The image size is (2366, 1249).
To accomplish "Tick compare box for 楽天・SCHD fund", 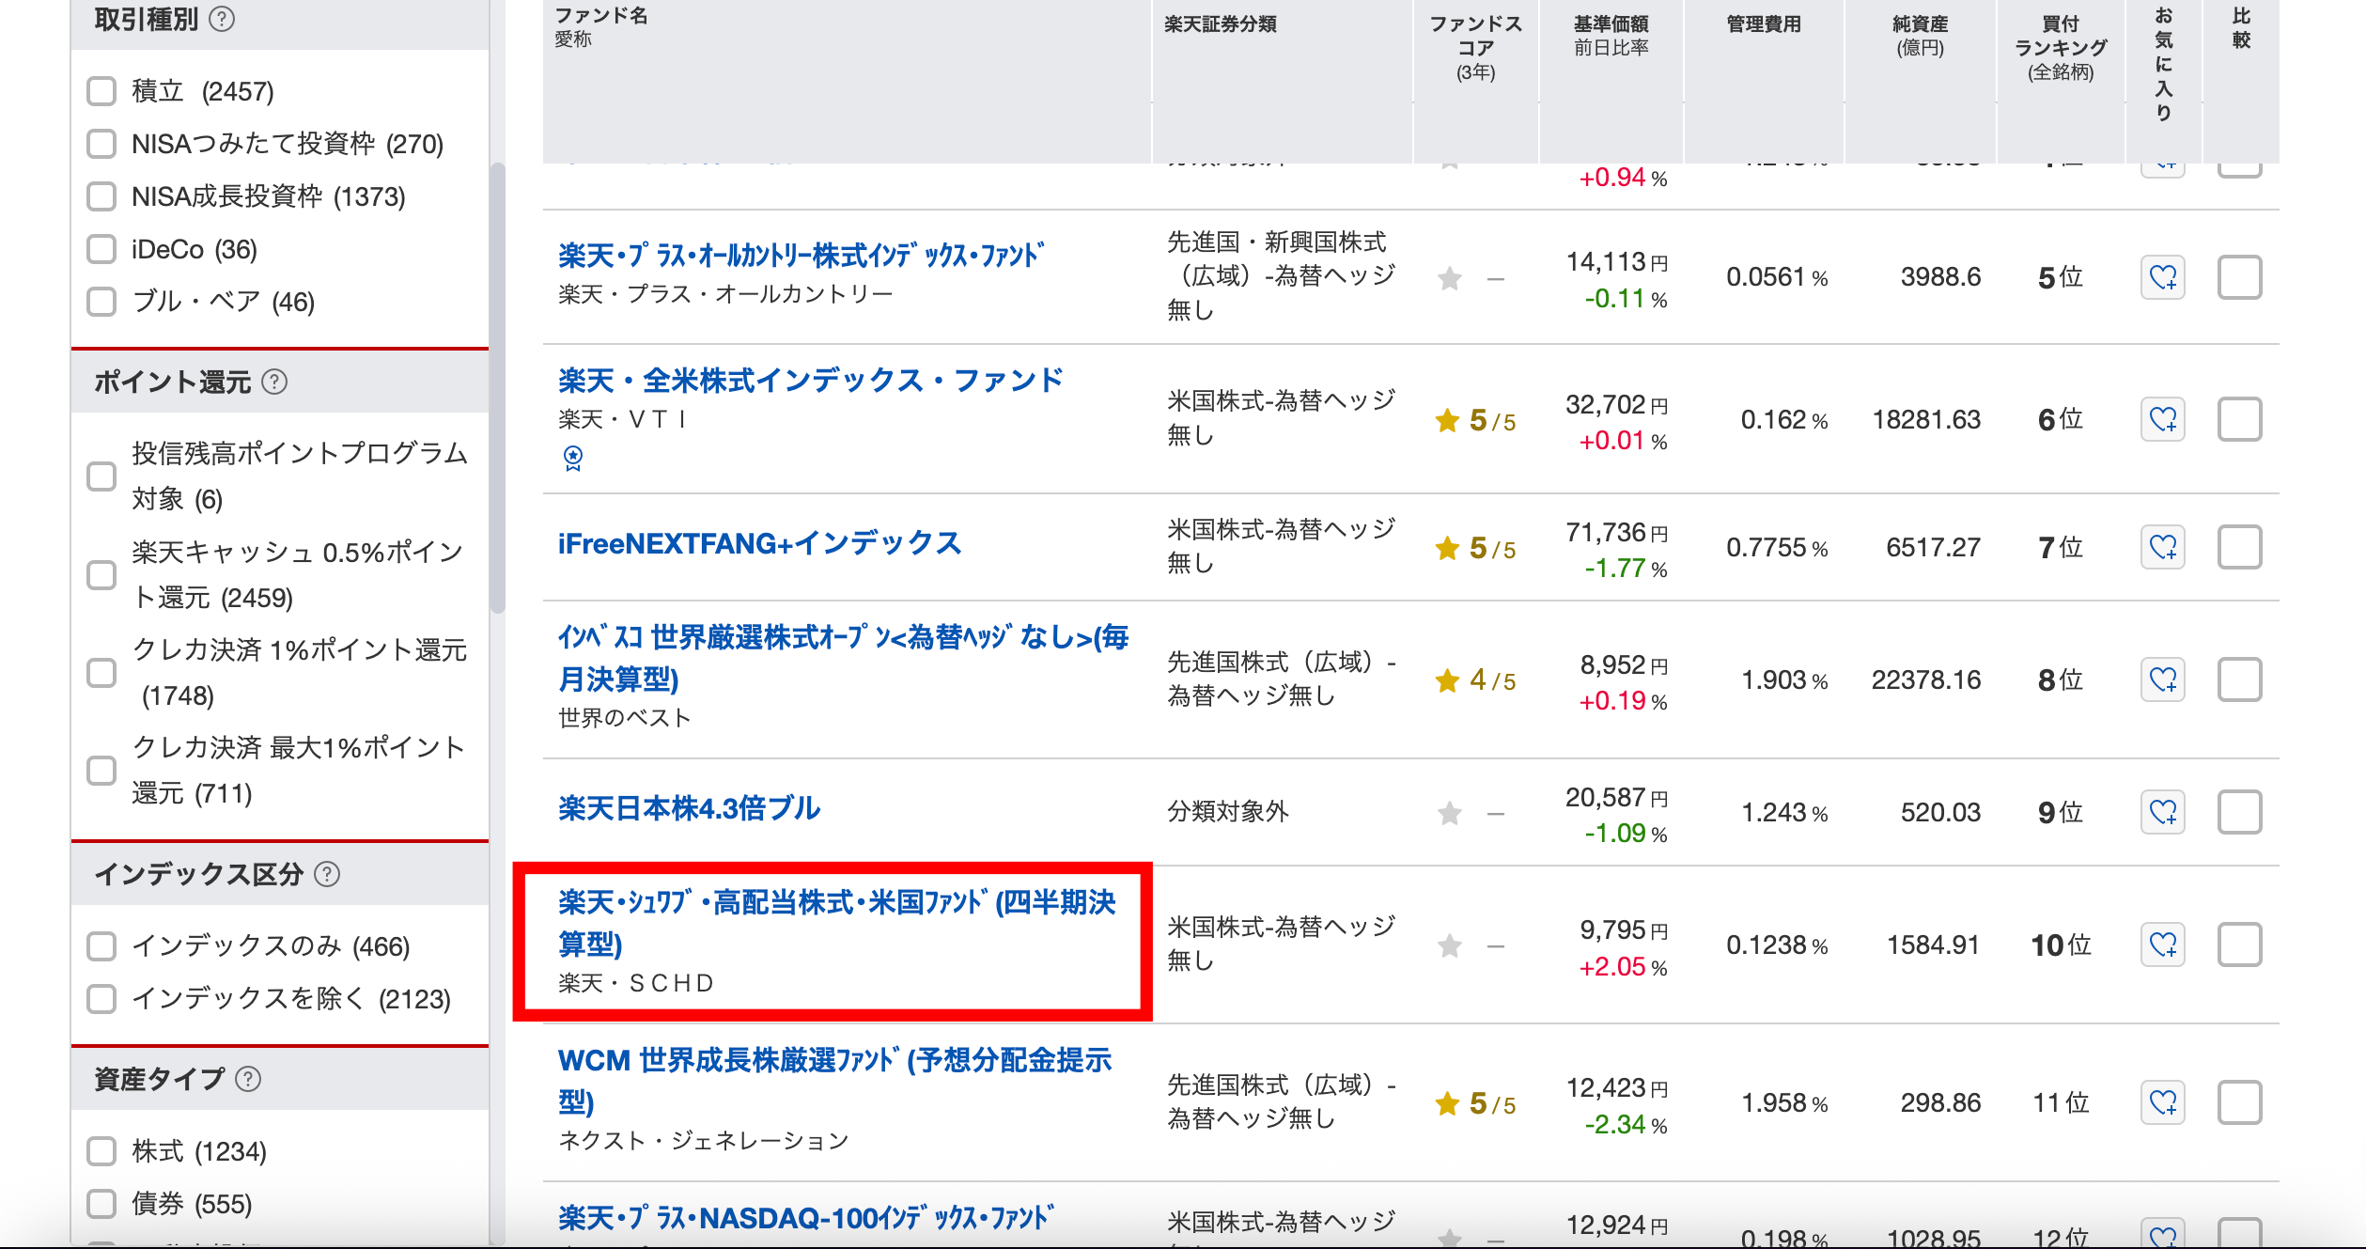I will pos(2239,945).
